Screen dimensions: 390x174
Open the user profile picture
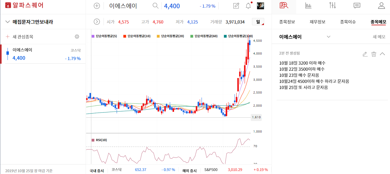(261, 6)
